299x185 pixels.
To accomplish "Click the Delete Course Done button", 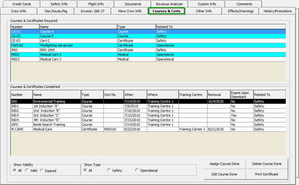I will coord(266,164).
